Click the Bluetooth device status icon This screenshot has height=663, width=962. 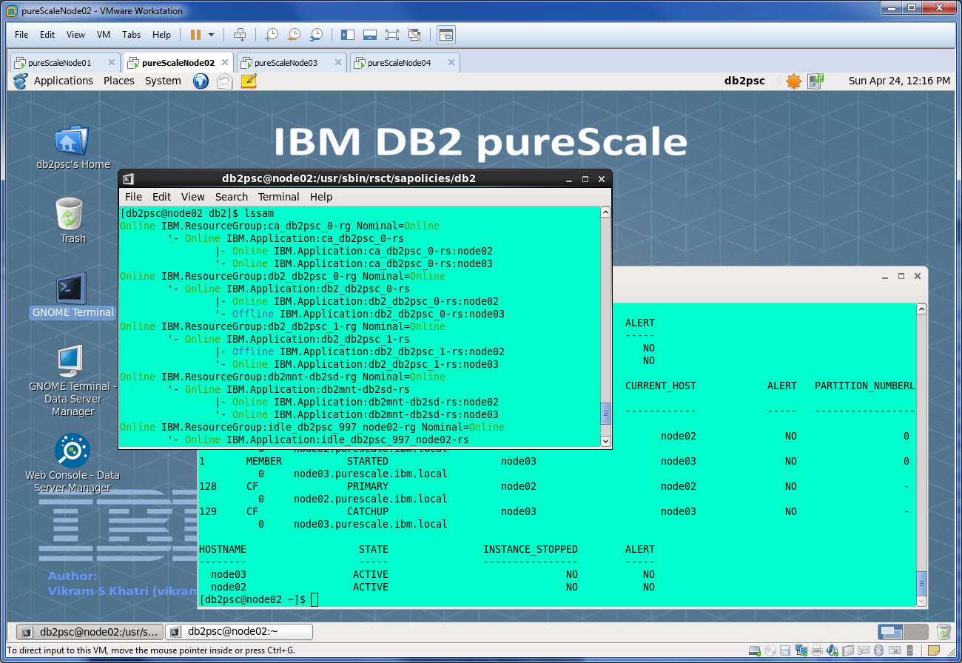879,650
